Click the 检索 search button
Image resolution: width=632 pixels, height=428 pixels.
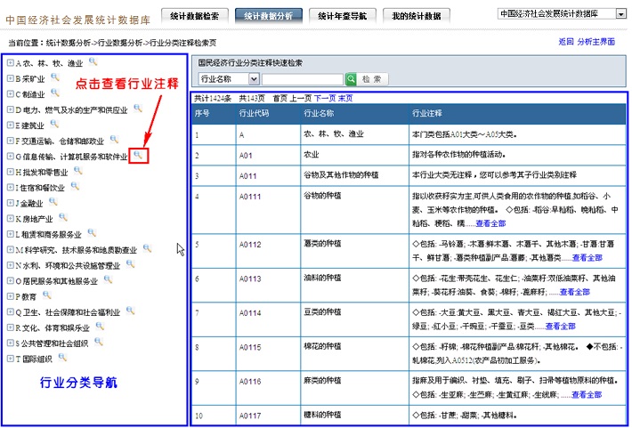[x=367, y=79]
